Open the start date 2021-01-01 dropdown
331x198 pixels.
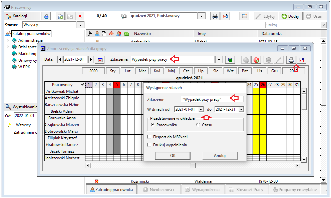tap(201, 109)
